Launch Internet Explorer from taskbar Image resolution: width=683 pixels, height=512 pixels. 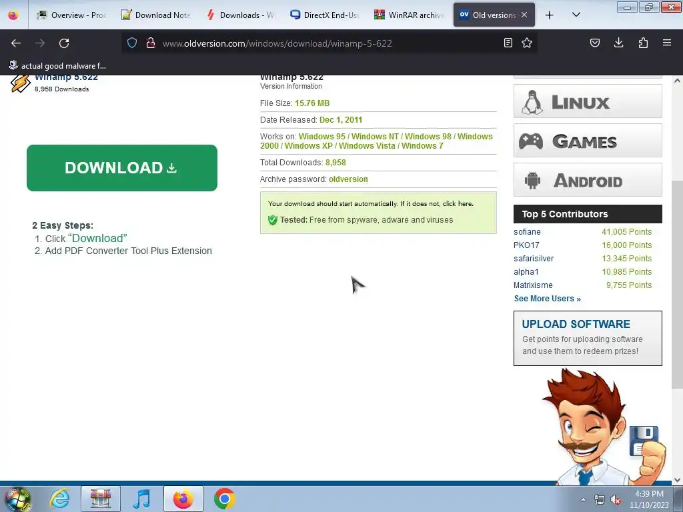click(59, 499)
